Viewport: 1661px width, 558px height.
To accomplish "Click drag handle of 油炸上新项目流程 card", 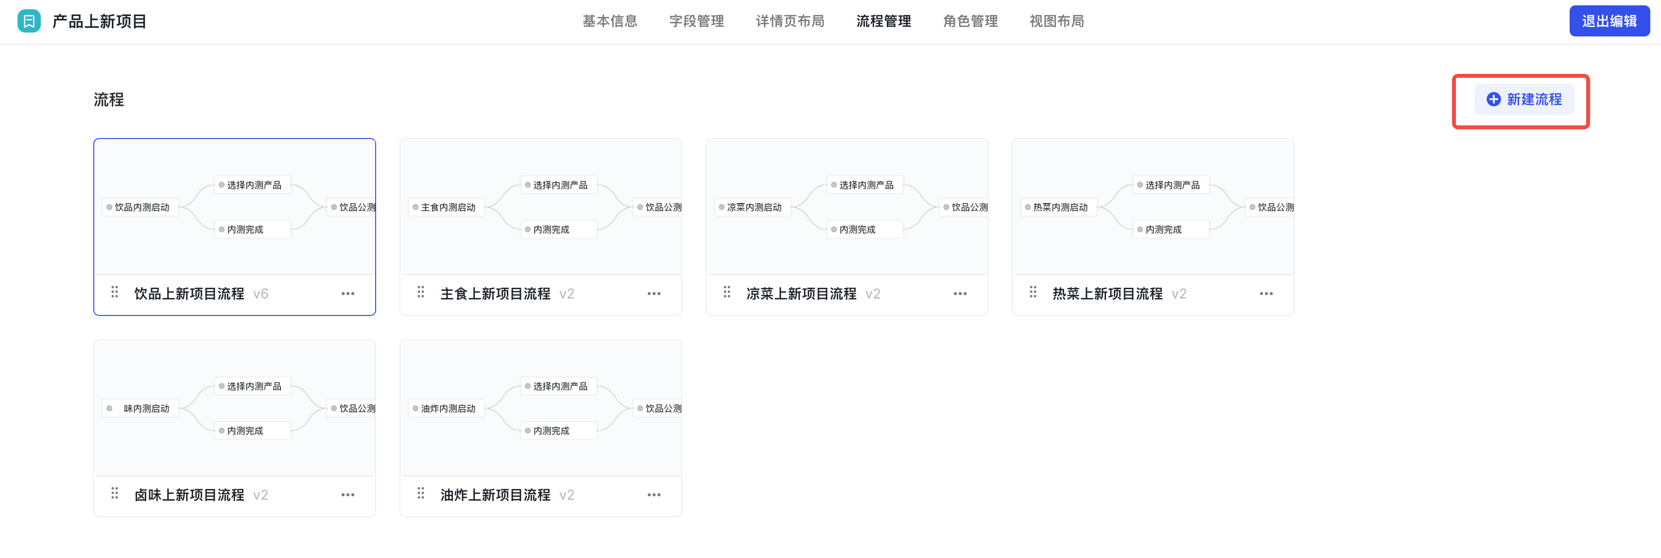I will point(421,493).
